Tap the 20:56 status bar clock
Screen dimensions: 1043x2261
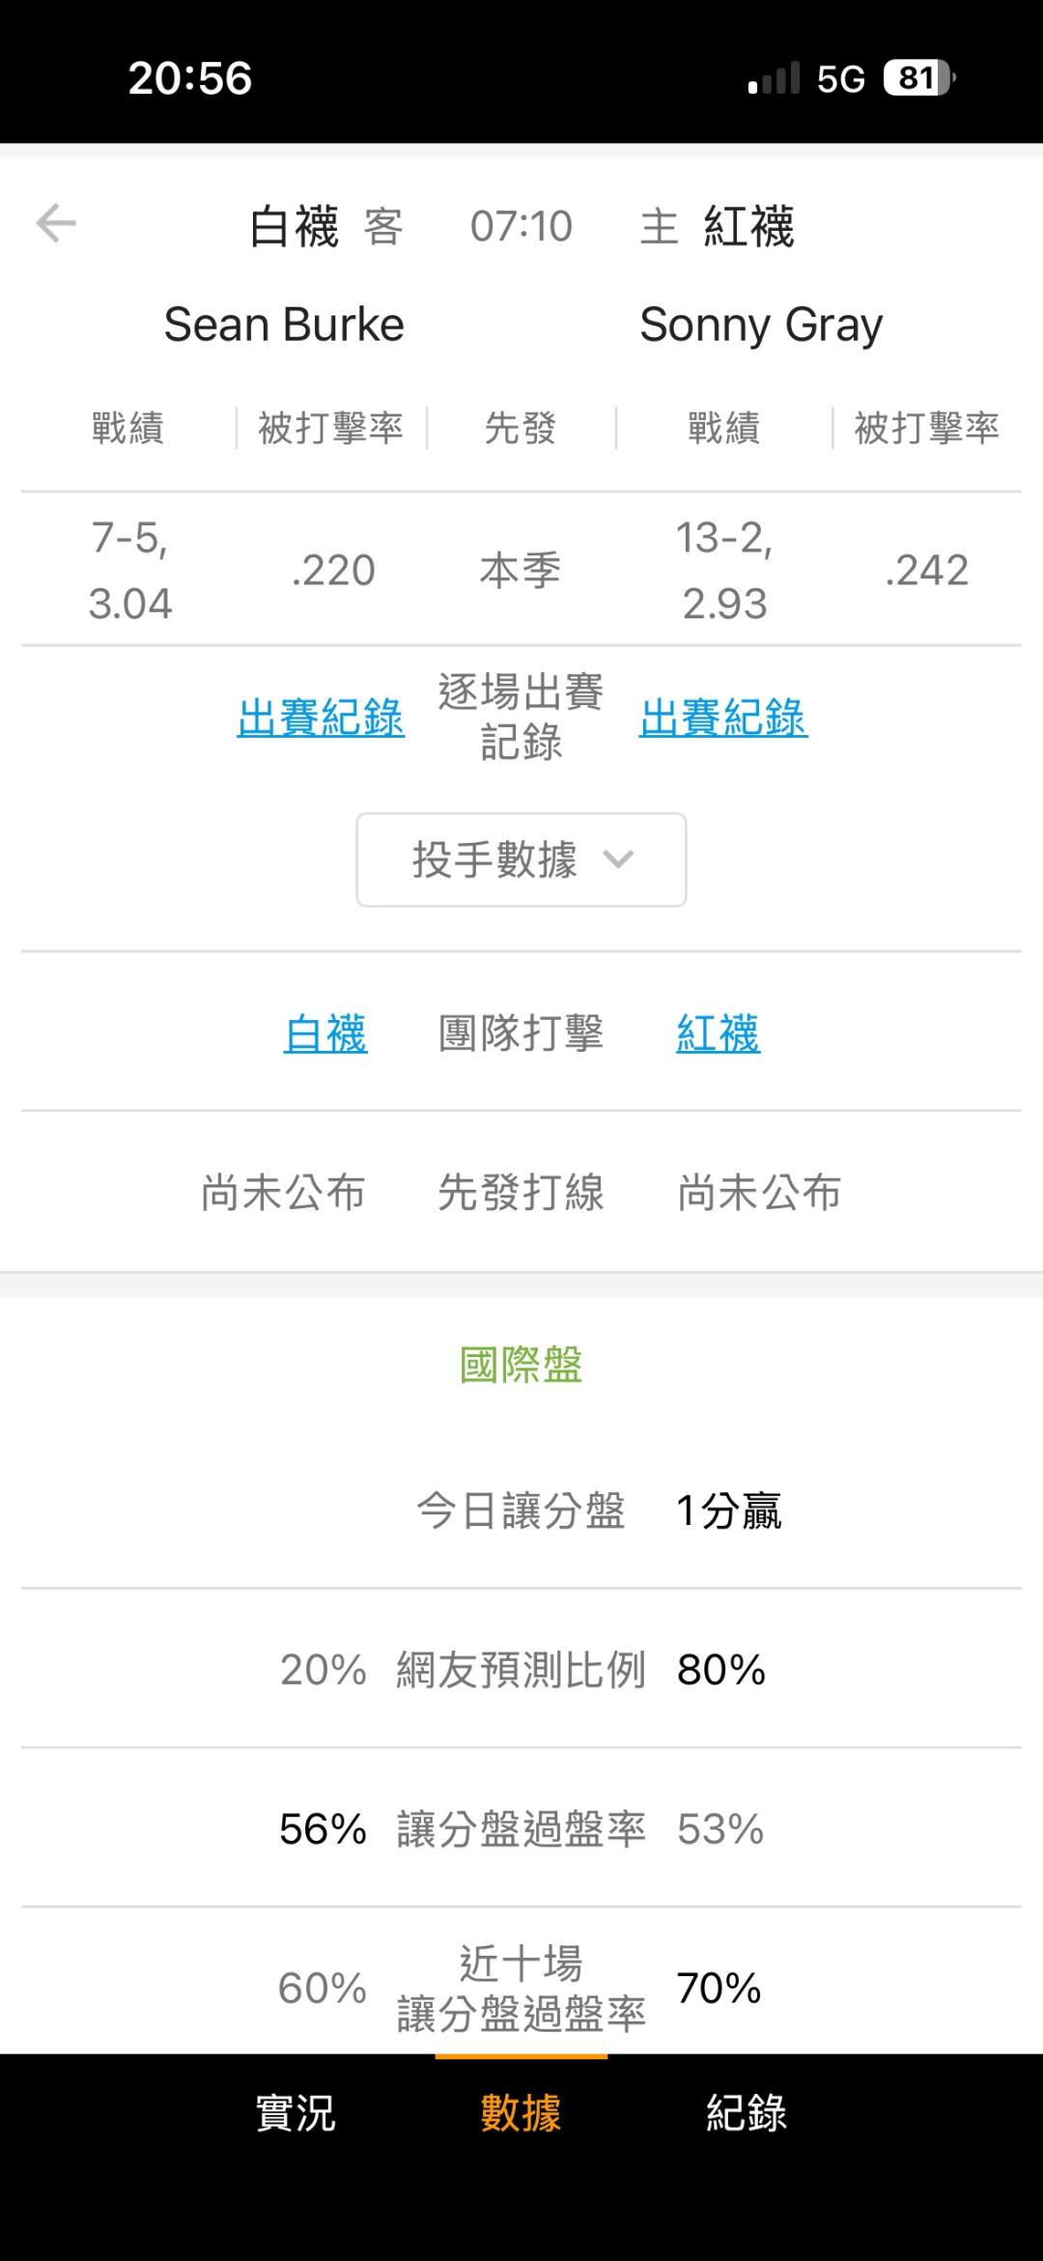190,78
